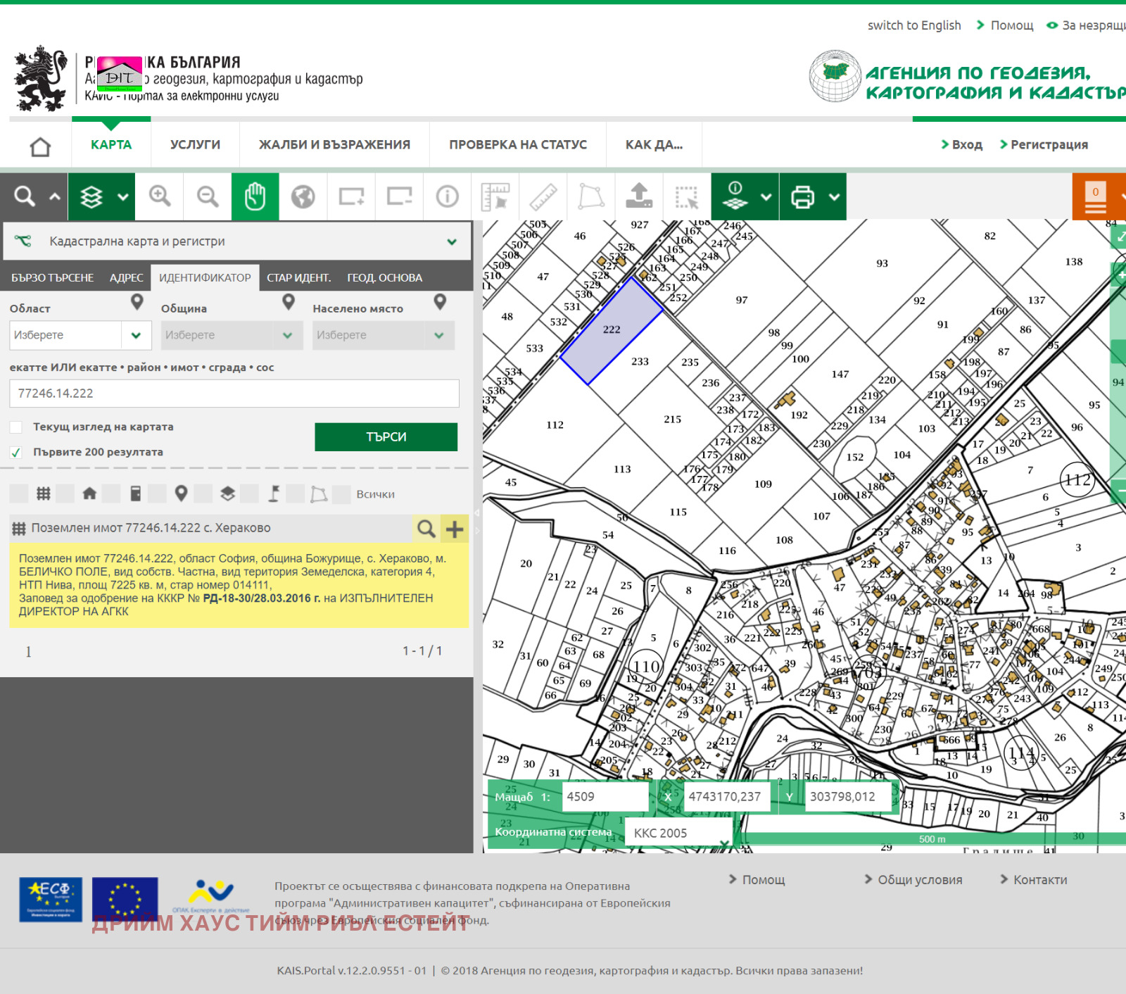Click the globe full-extent icon
The height and width of the screenshot is (994, 1126).
(303, 196)
